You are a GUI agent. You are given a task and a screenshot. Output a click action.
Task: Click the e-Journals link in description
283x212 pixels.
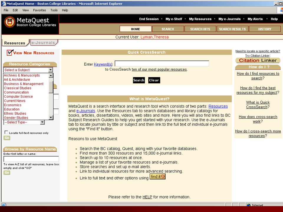[85, 111]
